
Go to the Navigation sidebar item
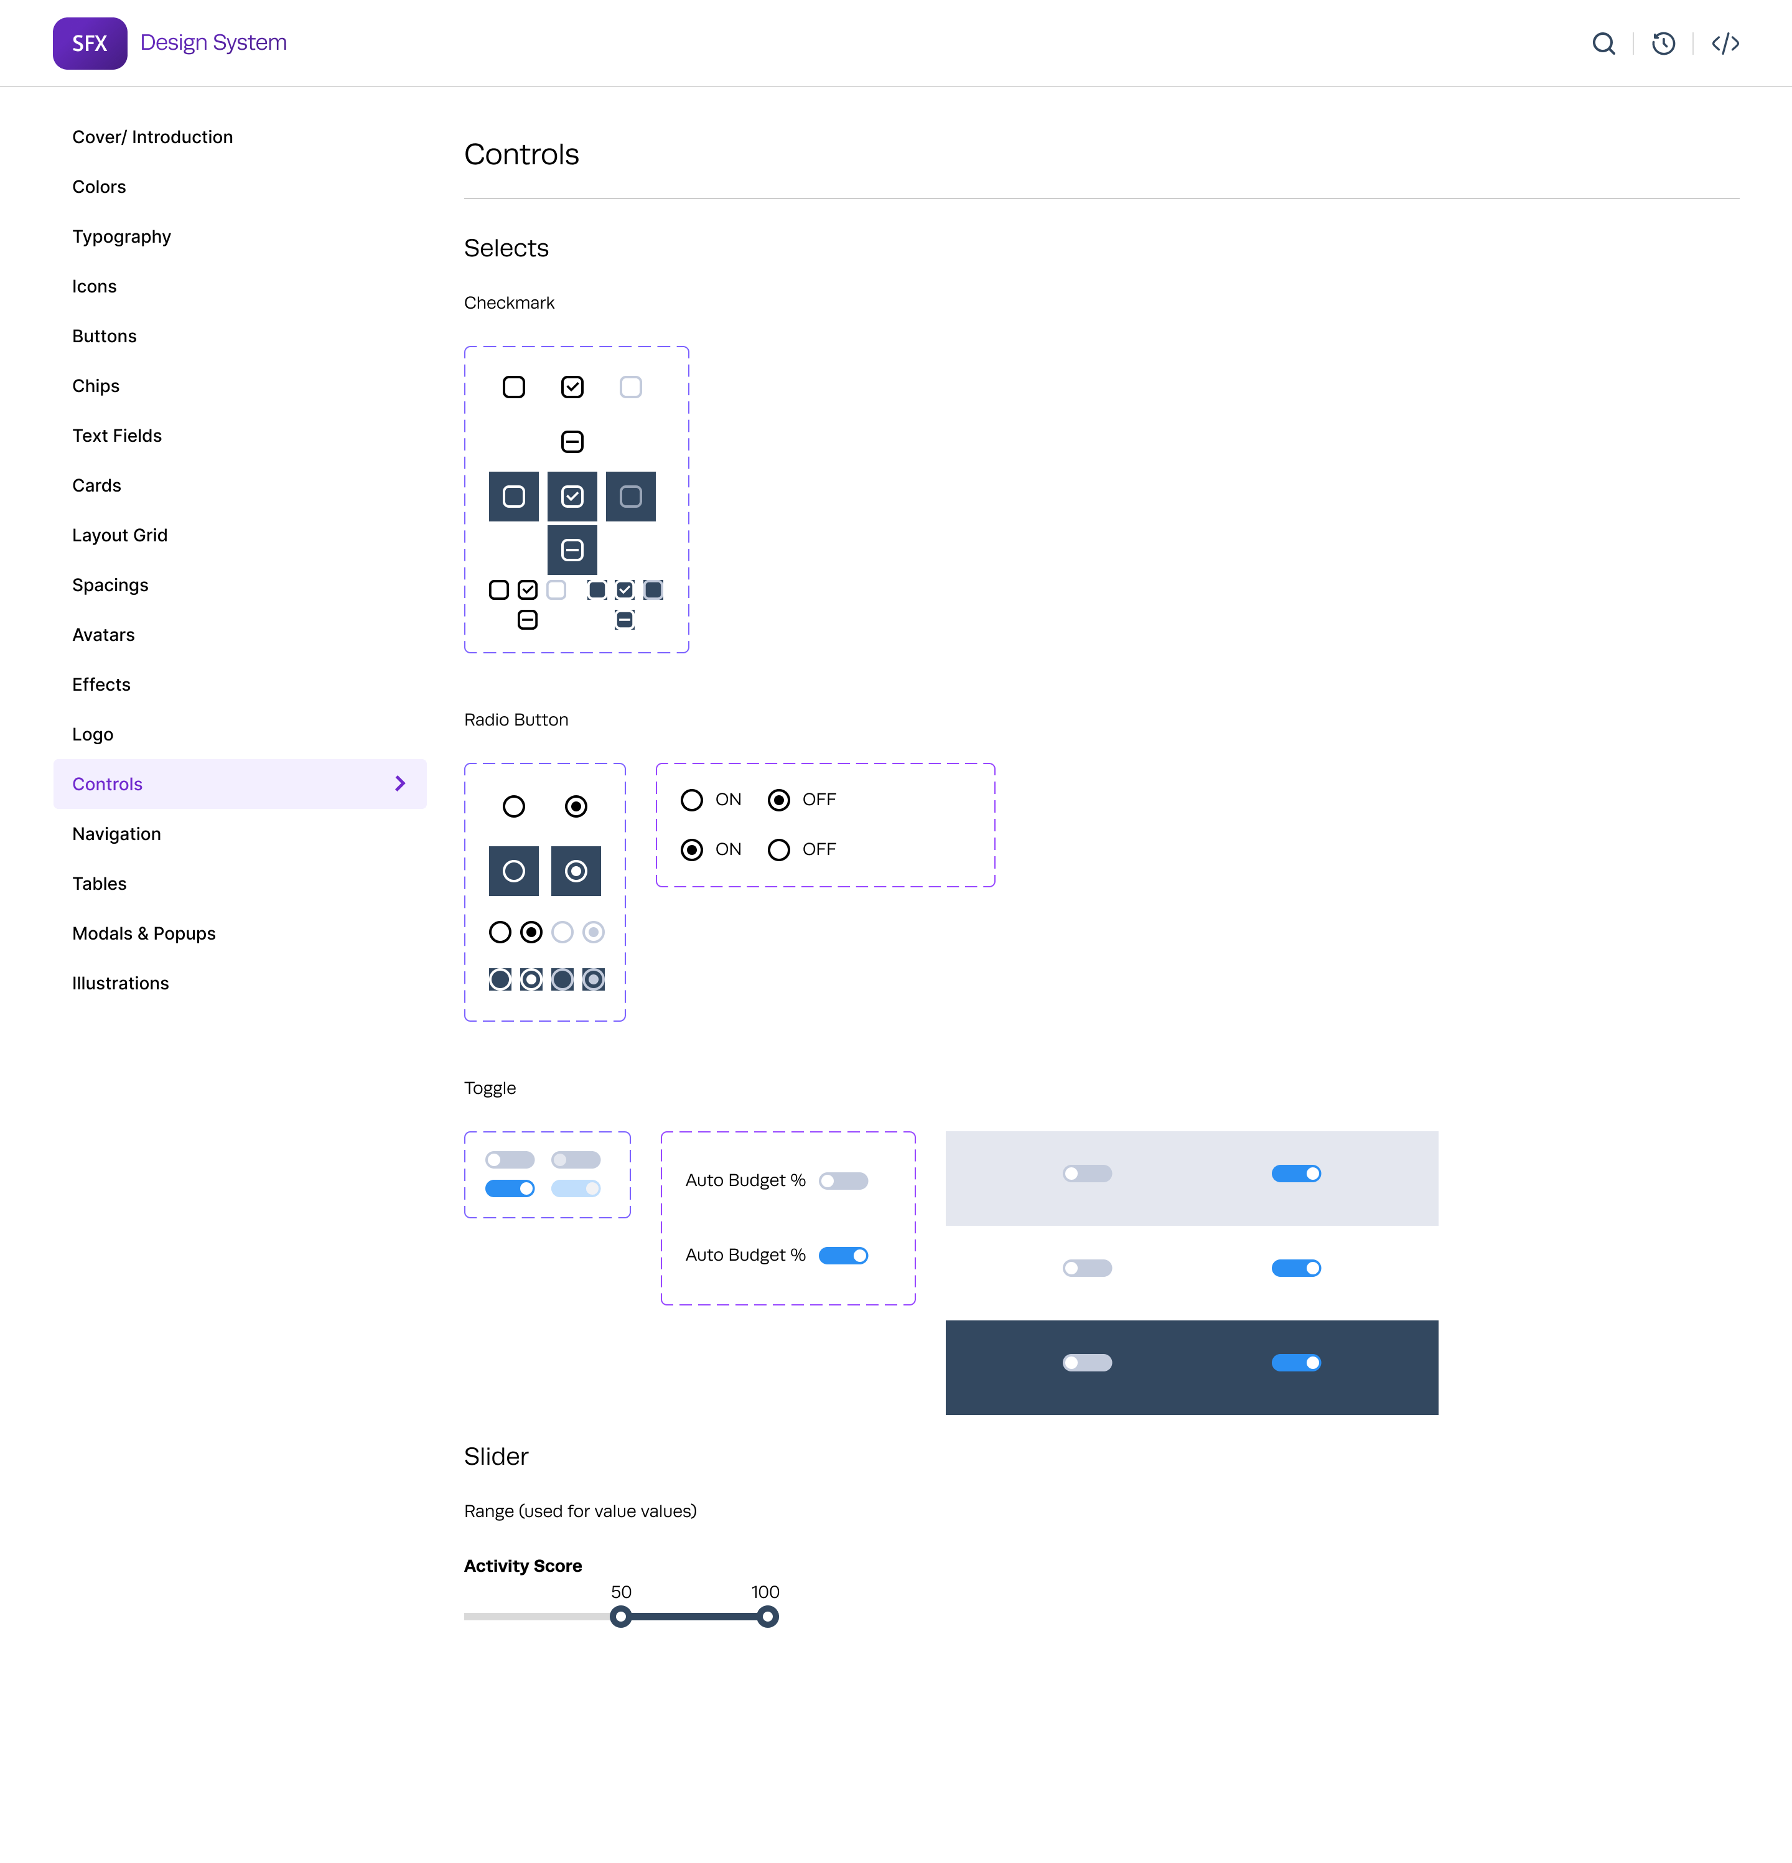[117, 834]
